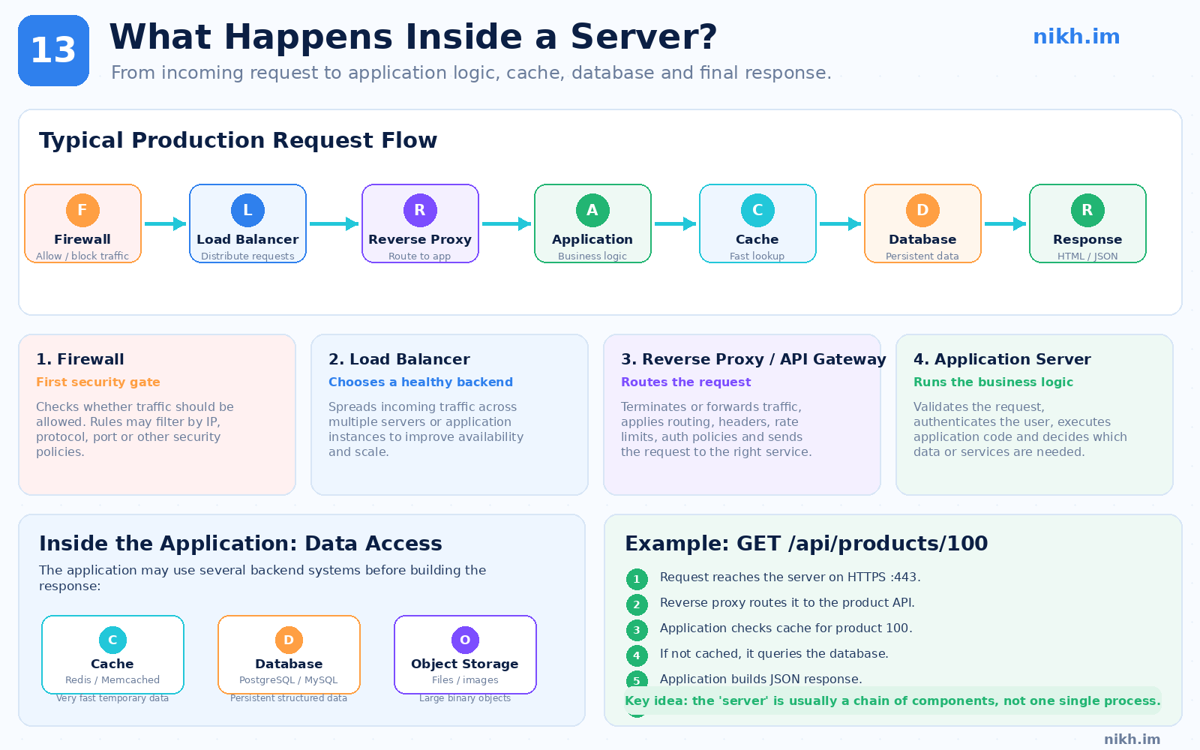1200x750 pixels.
Task: Select the '4. Application Server' card heading
Action: click(x=1002, y=359)
